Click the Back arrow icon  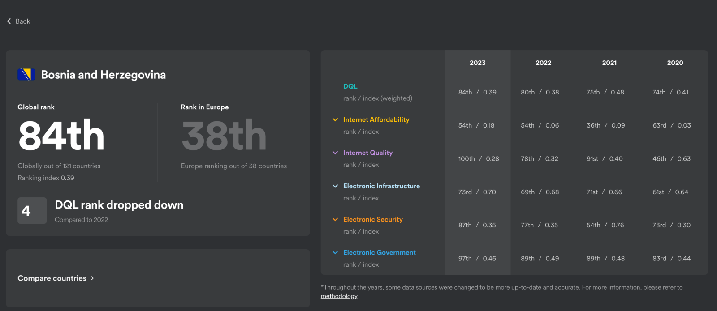click(x=9, y=21)
